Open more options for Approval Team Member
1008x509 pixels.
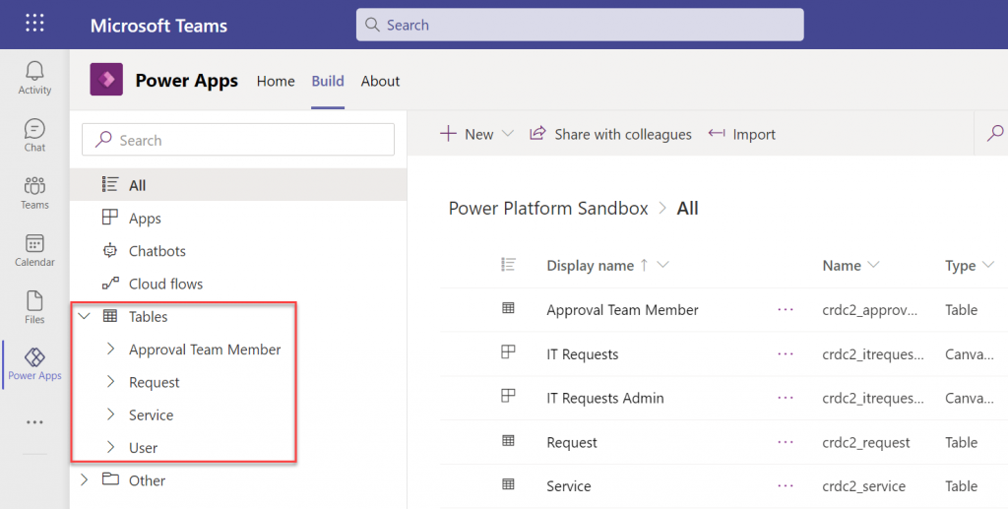click(x=785, y=310)
